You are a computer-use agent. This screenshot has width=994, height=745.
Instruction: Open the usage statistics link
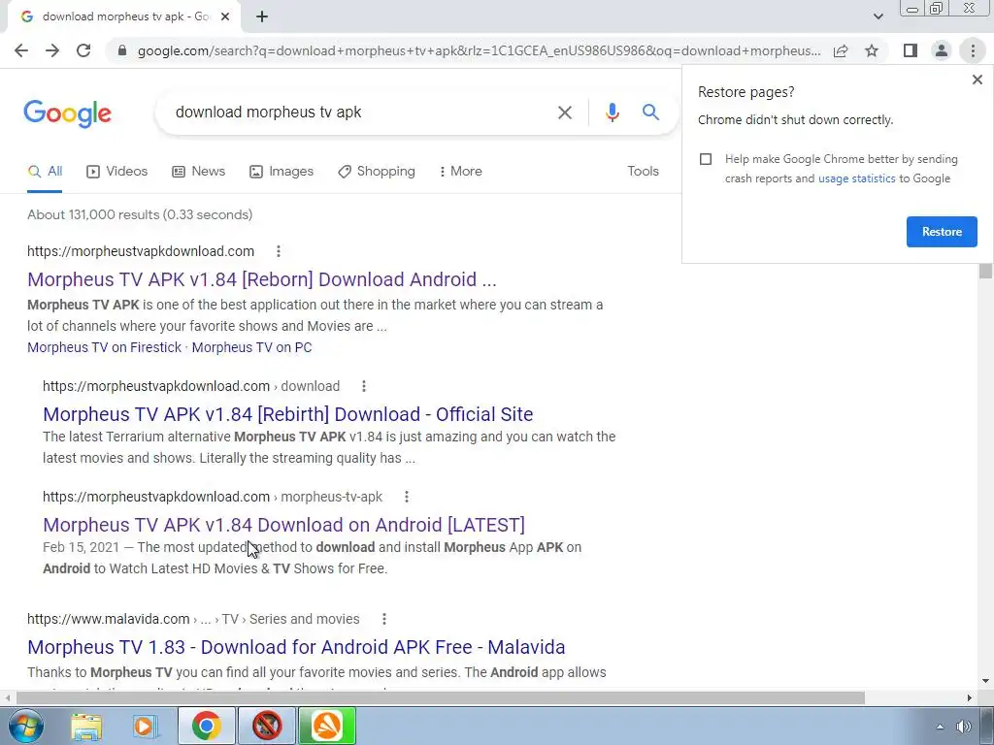click(856, 178)
